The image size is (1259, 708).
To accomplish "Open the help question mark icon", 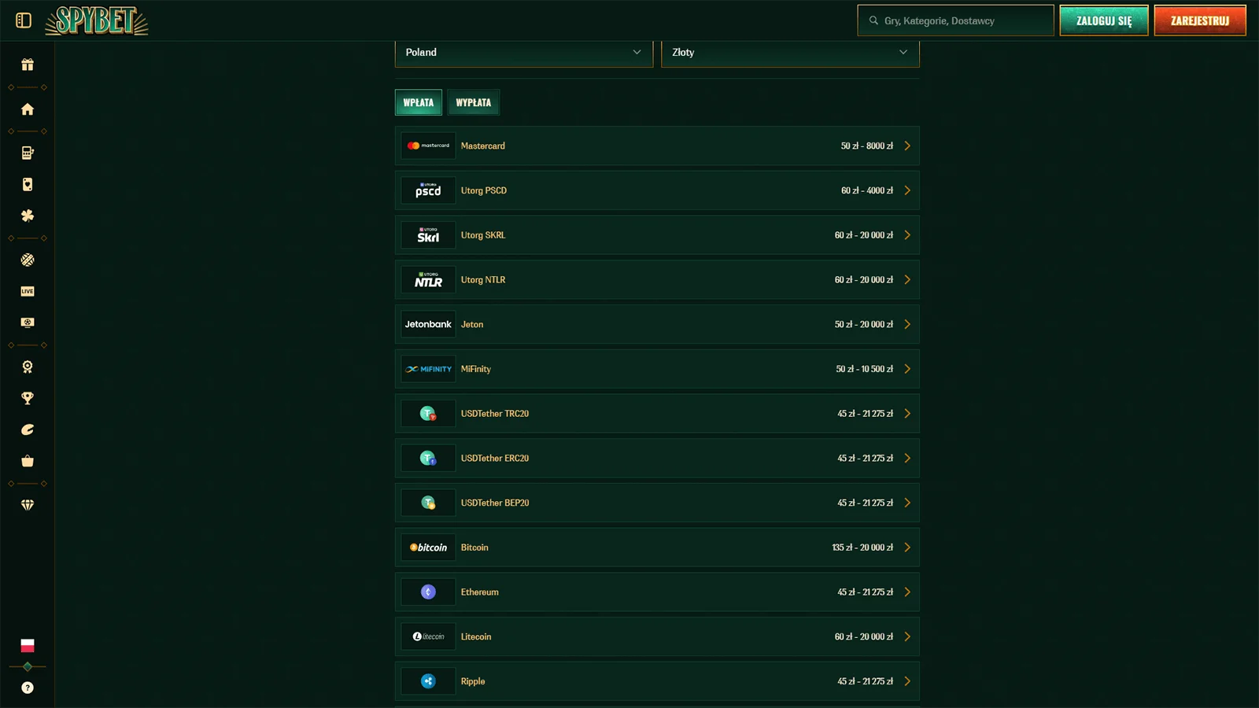I will [28, 688].
